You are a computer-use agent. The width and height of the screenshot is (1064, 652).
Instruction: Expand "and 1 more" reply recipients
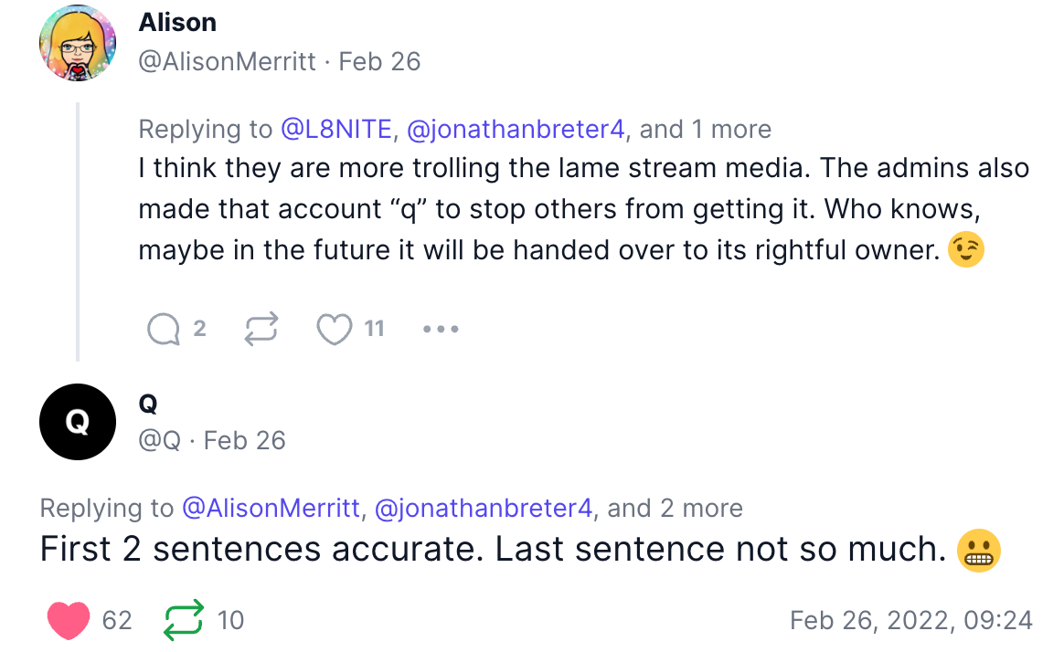pos(705,130)
